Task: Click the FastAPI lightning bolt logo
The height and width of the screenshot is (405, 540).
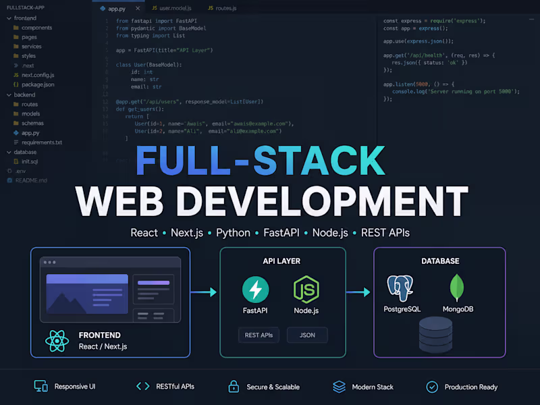Action: tap(256, 290)
